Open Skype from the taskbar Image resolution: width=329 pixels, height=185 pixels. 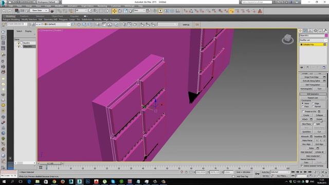(113, 181)
